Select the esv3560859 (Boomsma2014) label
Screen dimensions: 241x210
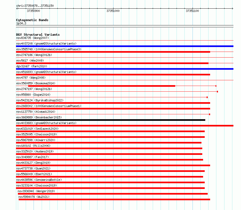pos(36,83)
